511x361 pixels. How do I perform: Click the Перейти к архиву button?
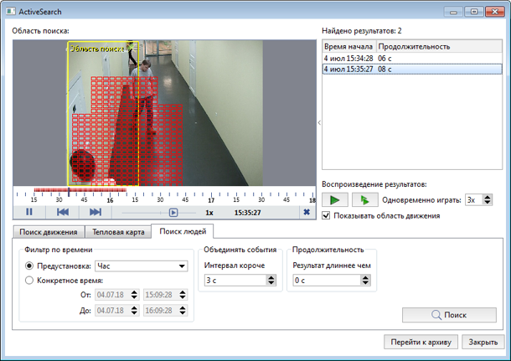click(x=420, y=343)
